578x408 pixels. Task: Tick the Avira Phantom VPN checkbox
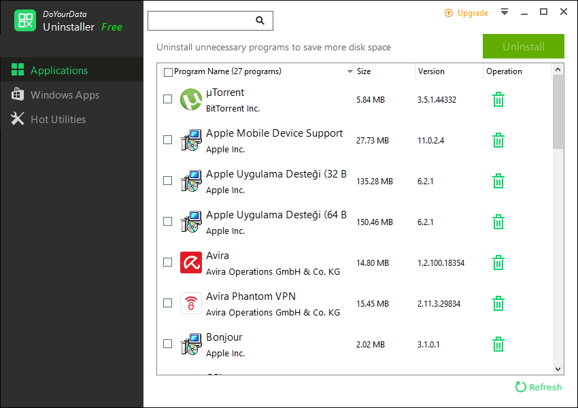coord(168,303)
